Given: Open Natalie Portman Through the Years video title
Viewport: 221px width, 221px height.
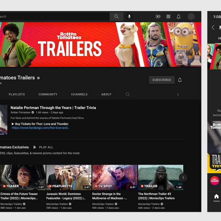Looking at the screenshot, I should [x=53, y=108].
